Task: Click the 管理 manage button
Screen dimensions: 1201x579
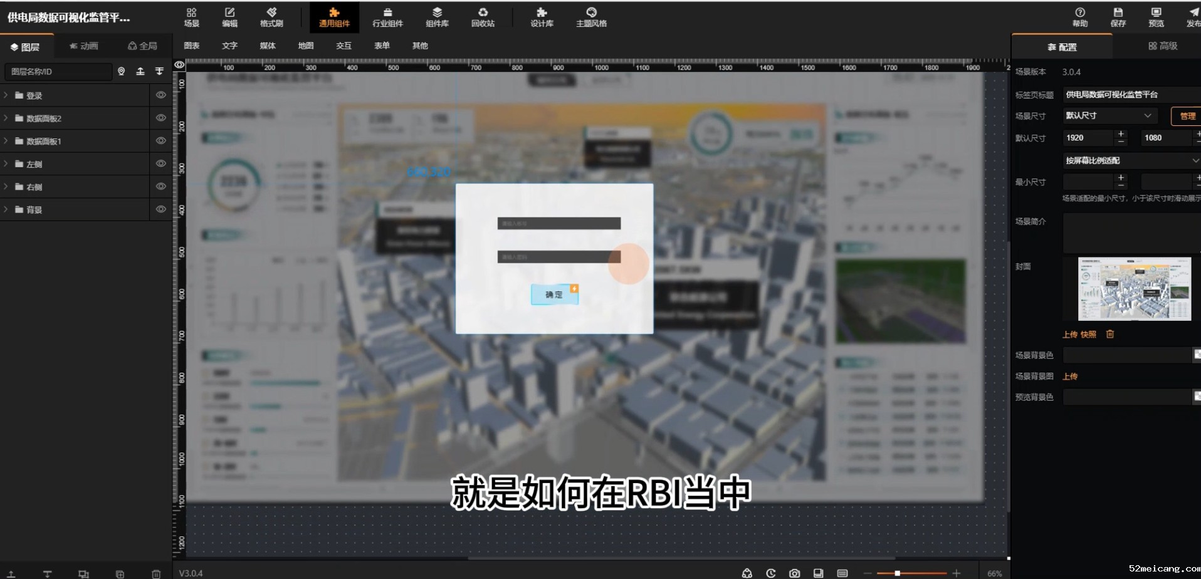Action: (1187, 116)
